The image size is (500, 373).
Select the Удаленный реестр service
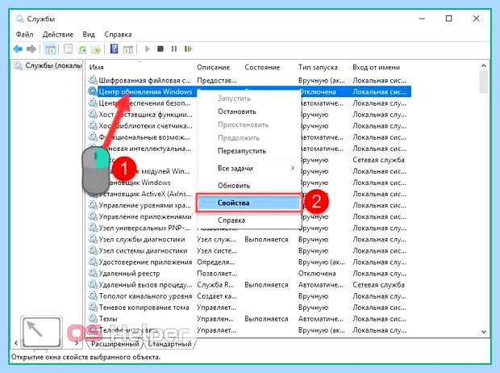(x=250, y=274)
